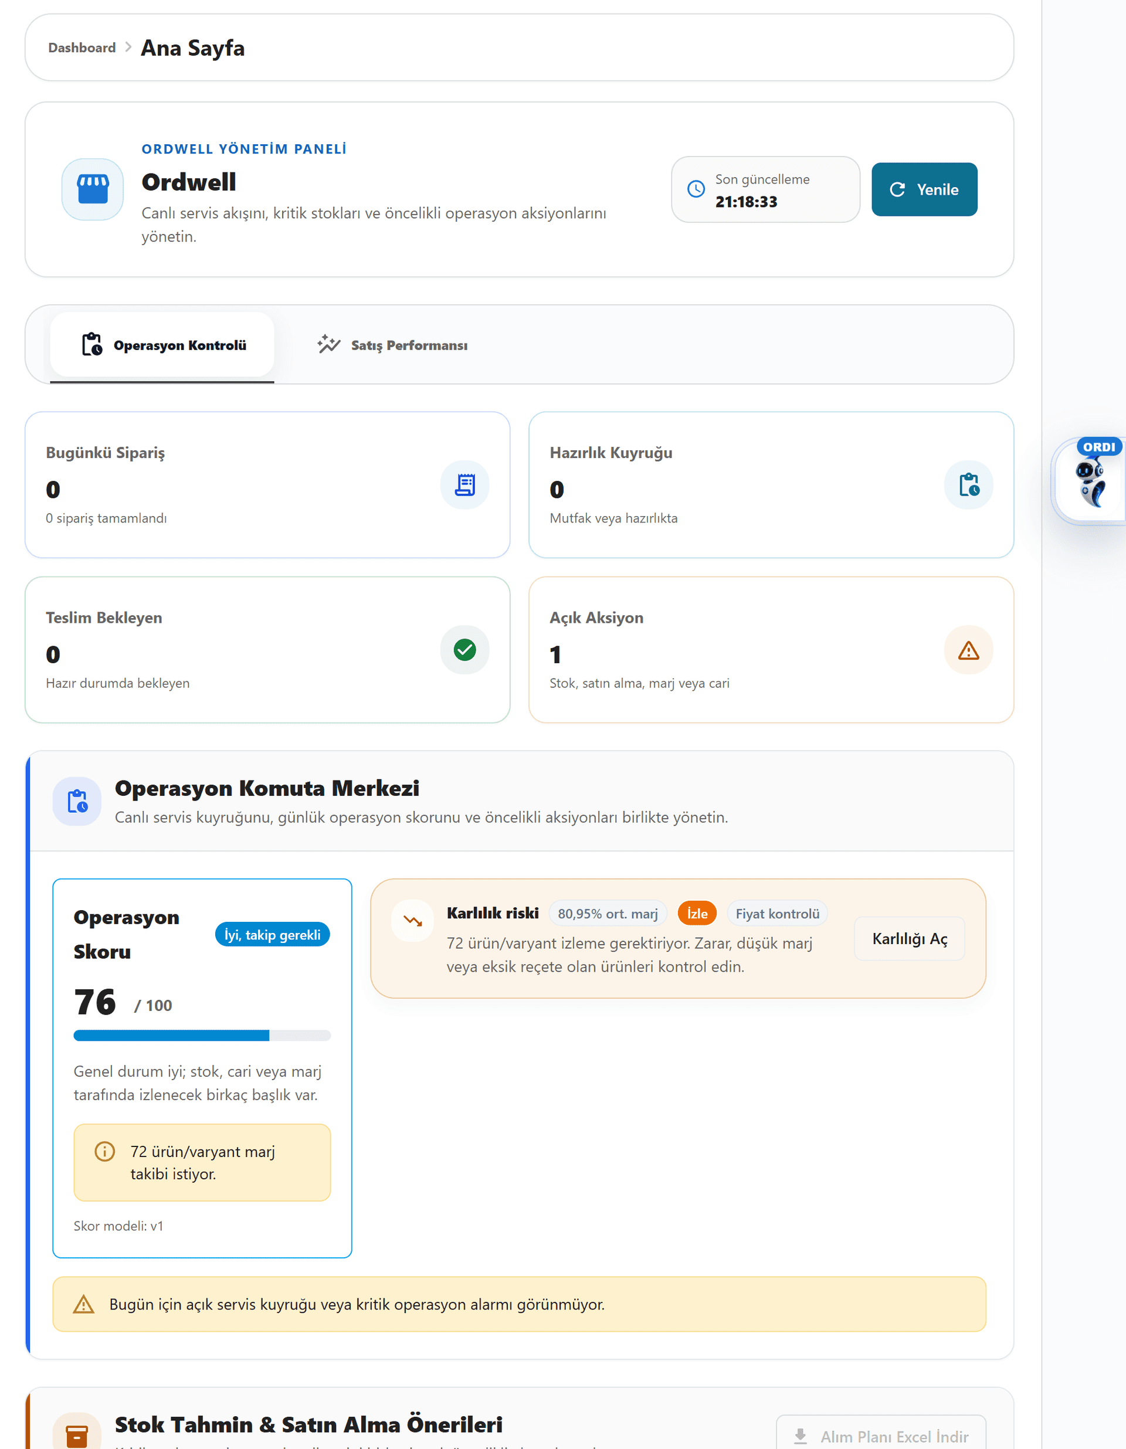
Task: Click the Hazırlık Kuyruğu card title
Action: tap(611, 453)
